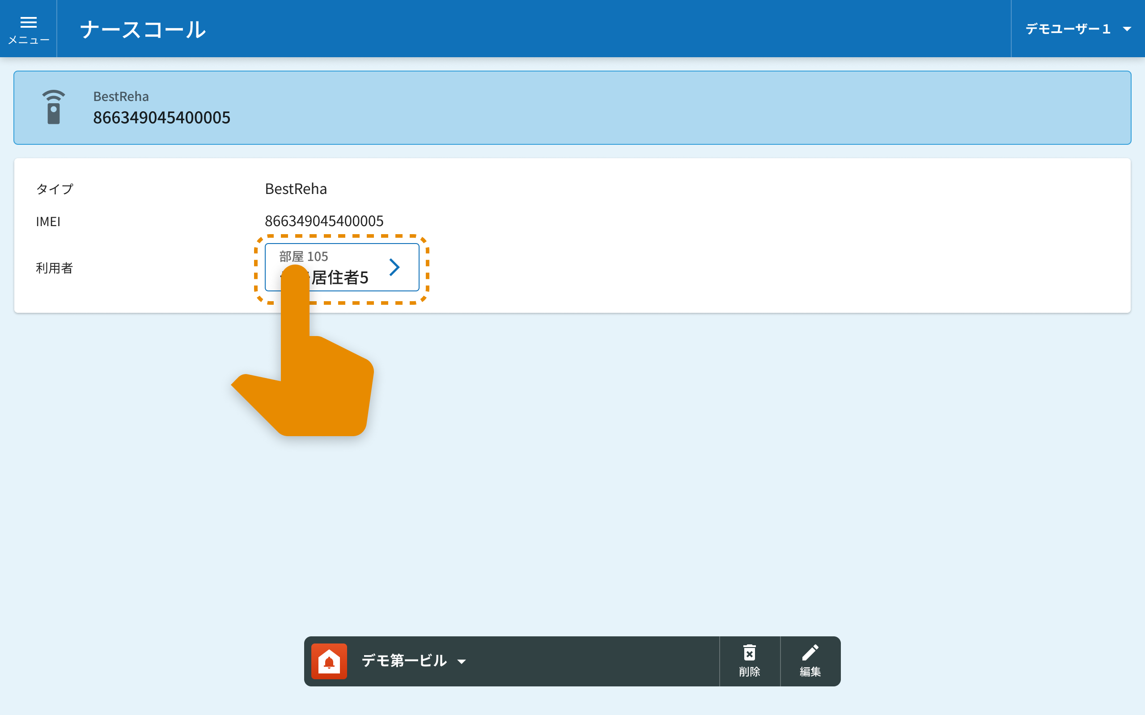Click the ナースコール header title

pos(143,30)
